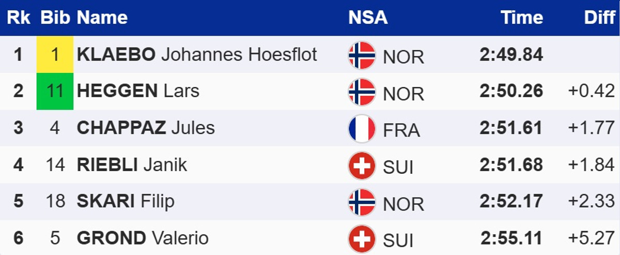The width and height of the screenshot is (620, 255).
Task: Click the NSA column header
Action: [368, 18]
